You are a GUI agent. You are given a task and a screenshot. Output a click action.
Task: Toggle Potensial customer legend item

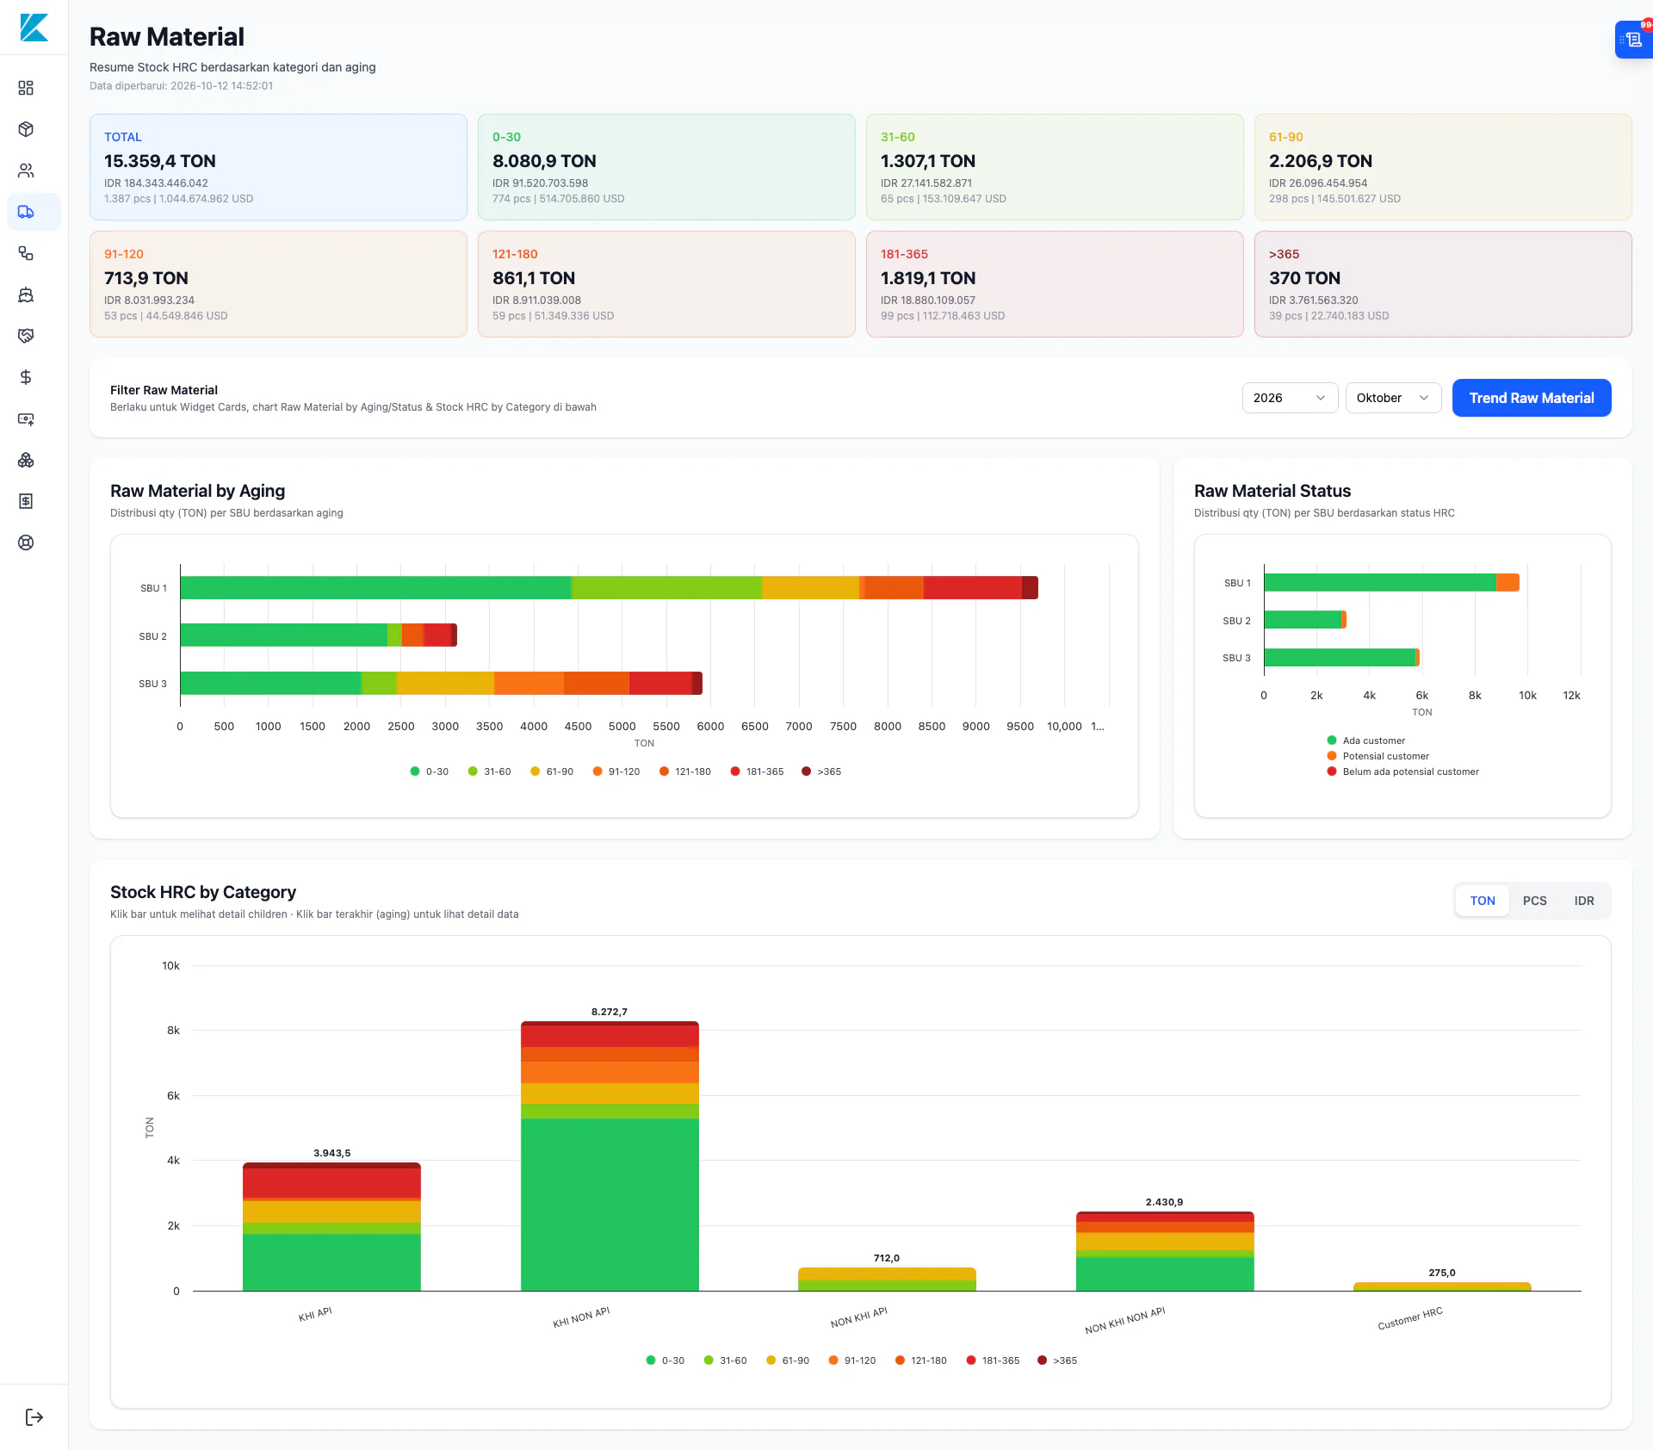click(1378, 756)
